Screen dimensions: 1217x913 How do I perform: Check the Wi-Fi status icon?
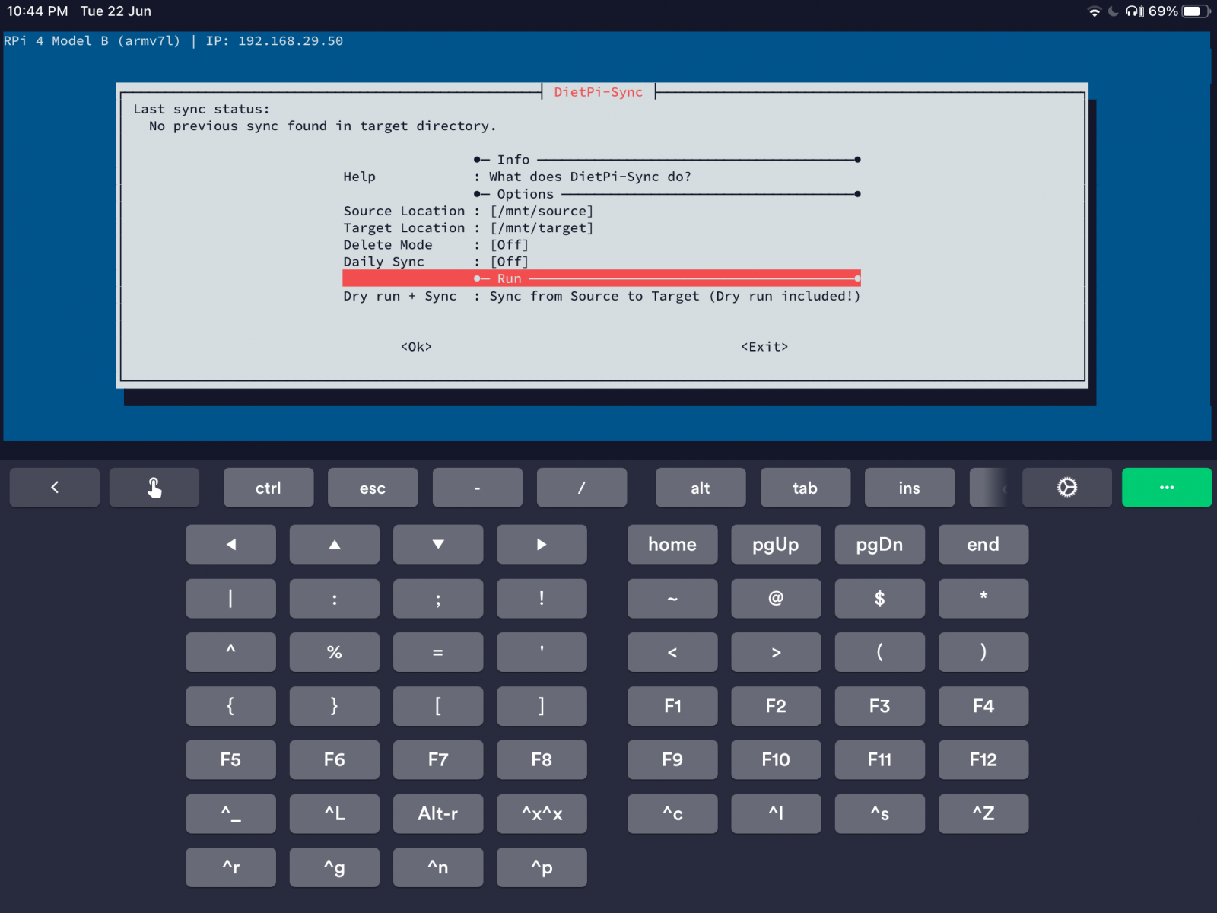click(x=1094, y=11)
